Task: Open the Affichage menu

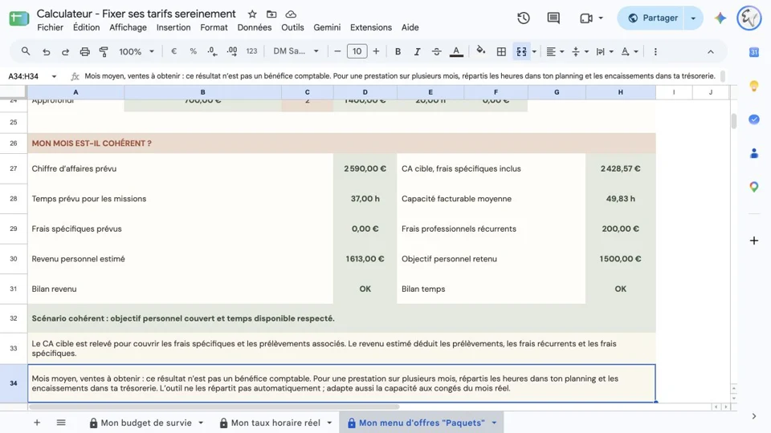Action: click(x=128, y=27)
